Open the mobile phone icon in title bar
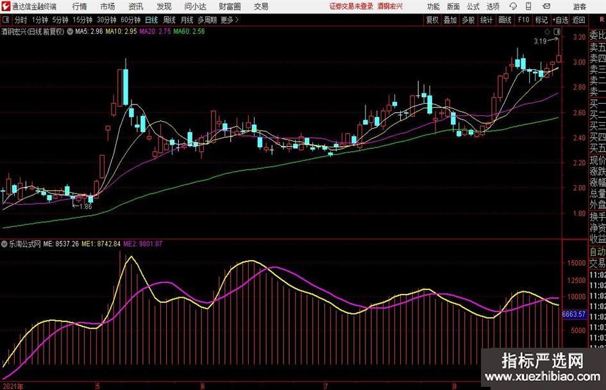This screenshot has width=606, height=390. pos(528,6)
